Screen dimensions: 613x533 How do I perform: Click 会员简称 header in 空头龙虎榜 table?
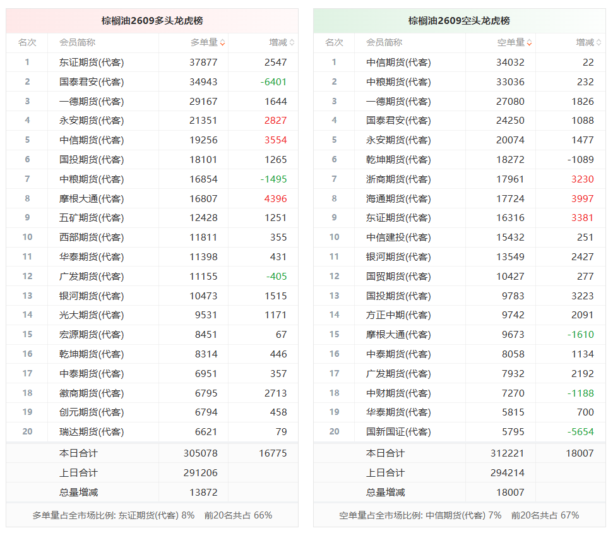point(384,42)
